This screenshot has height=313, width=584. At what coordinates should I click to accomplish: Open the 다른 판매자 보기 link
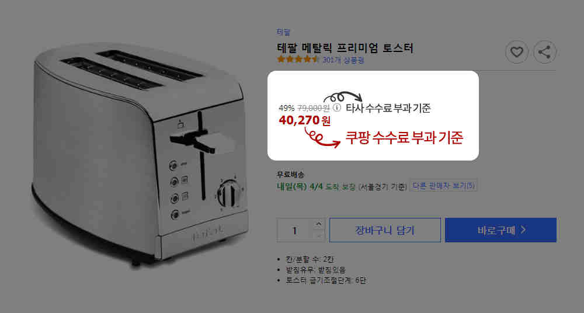click(x=443, y=186)
